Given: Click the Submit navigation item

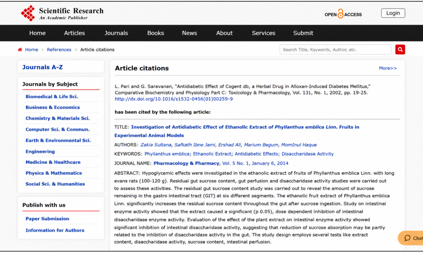Looking at the screenshot, I should click(303, 33).
